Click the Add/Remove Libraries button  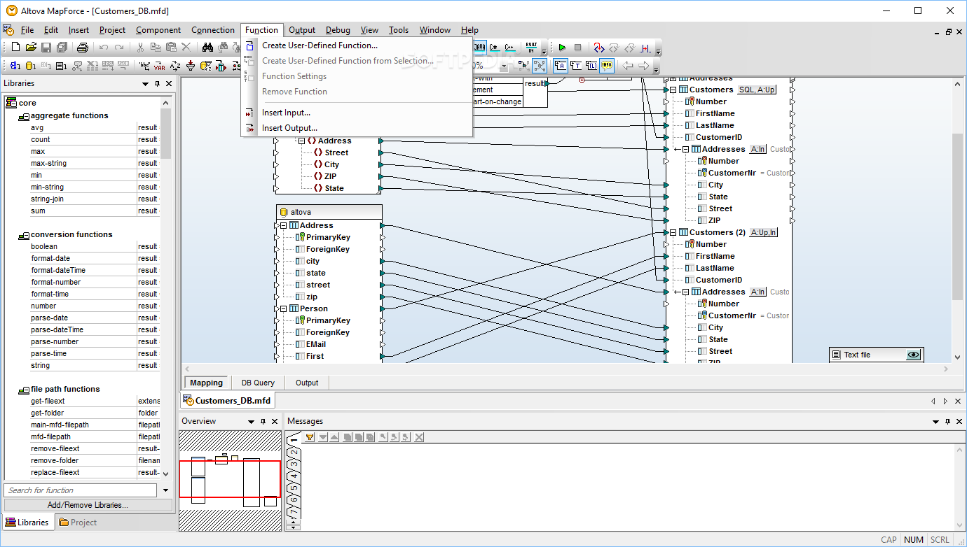88,505
